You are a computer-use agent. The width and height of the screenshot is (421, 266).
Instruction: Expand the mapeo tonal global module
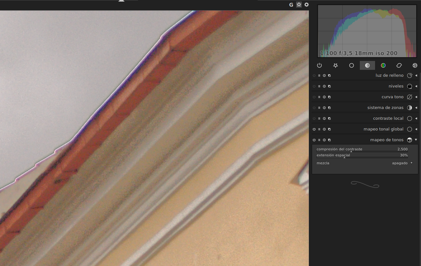coord(416,129)
